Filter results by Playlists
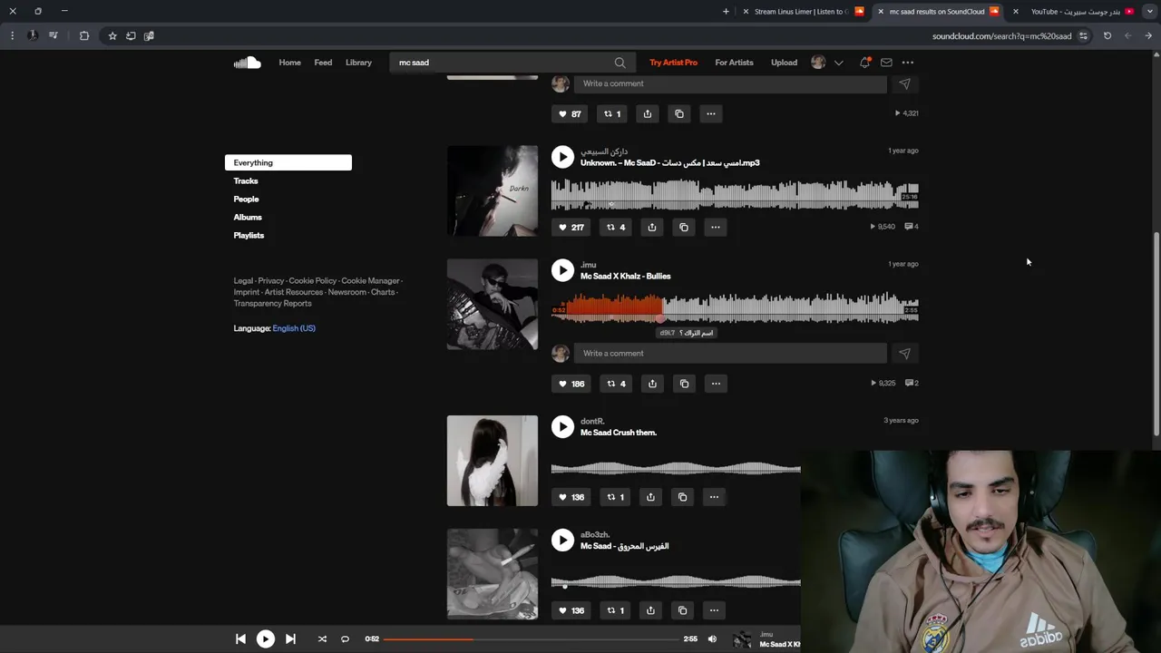 (249, 235)
